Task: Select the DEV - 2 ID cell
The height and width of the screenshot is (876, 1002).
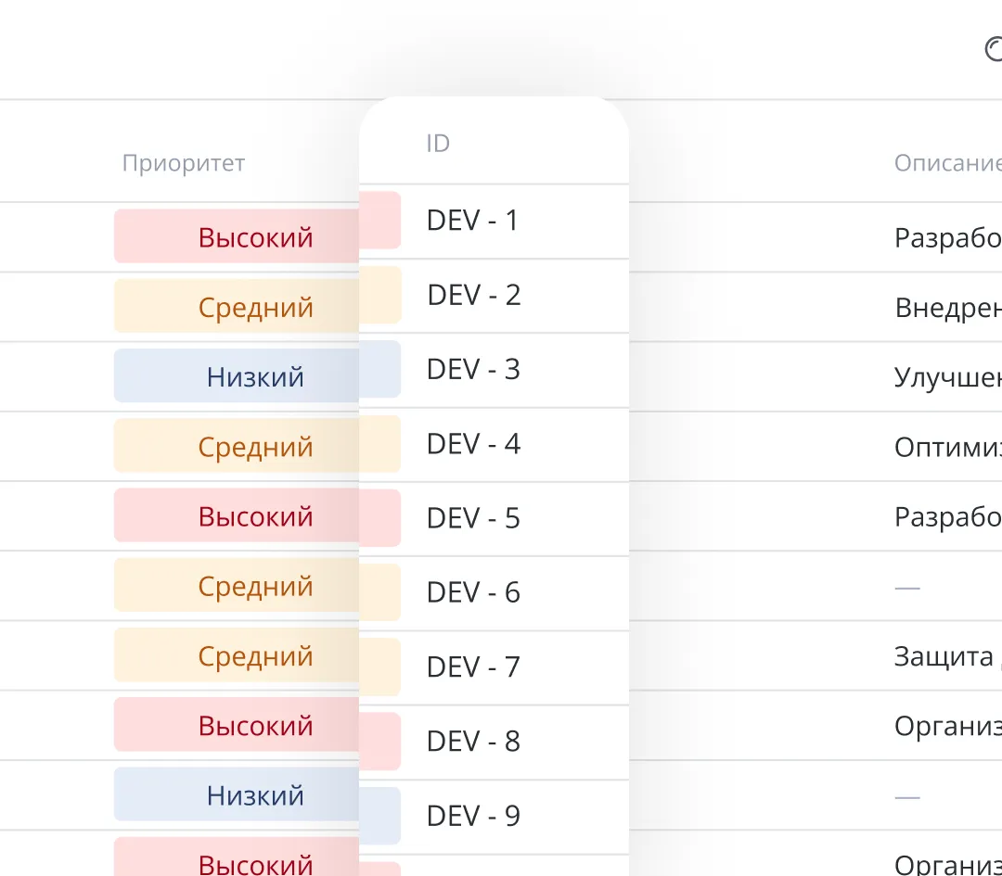Action: tap(473, 296)
